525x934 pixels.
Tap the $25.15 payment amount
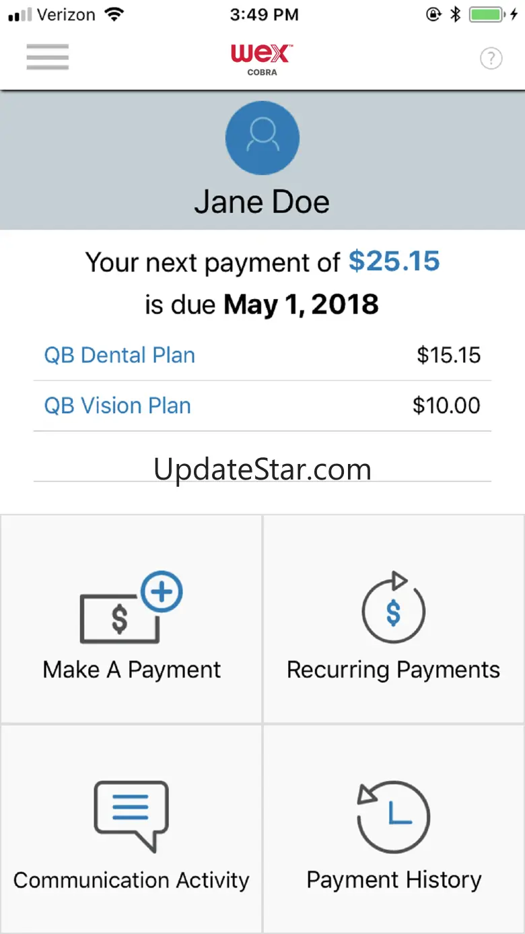(394, 261)
